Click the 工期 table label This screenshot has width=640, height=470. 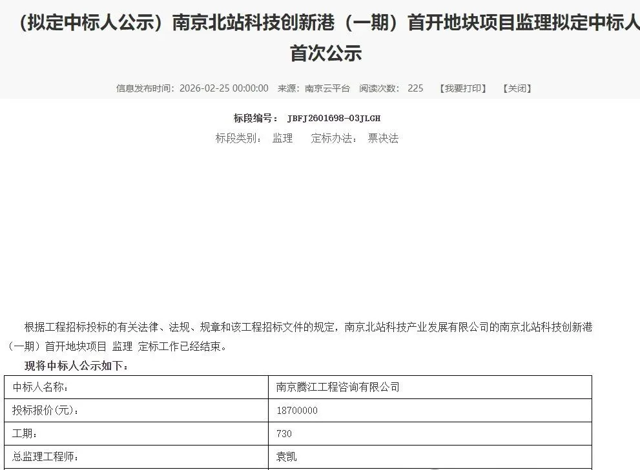(25, 433)
